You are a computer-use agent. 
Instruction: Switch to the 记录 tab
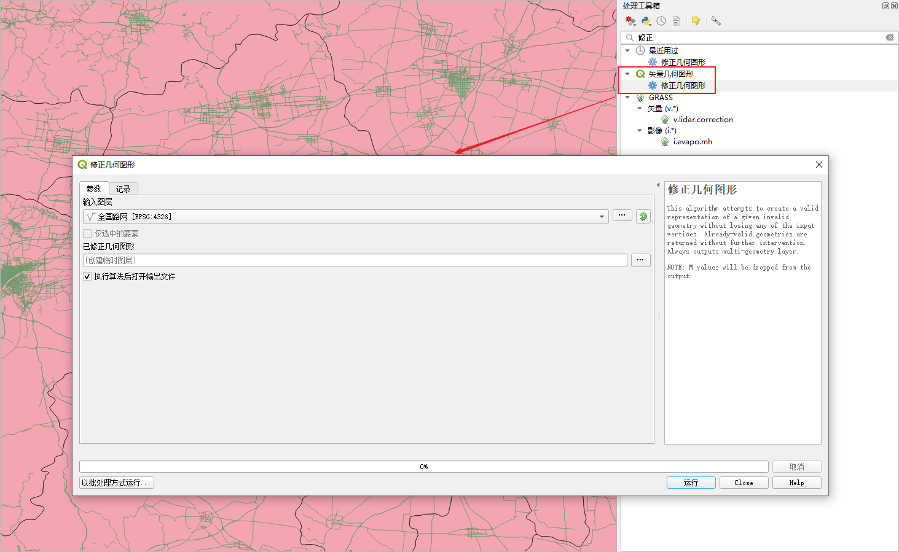123,189
